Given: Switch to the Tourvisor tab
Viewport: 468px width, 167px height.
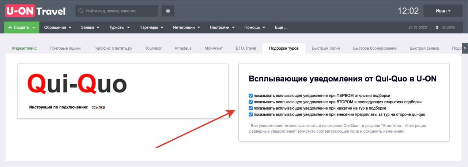Looking at the screenshot, I should coord(153,48).
